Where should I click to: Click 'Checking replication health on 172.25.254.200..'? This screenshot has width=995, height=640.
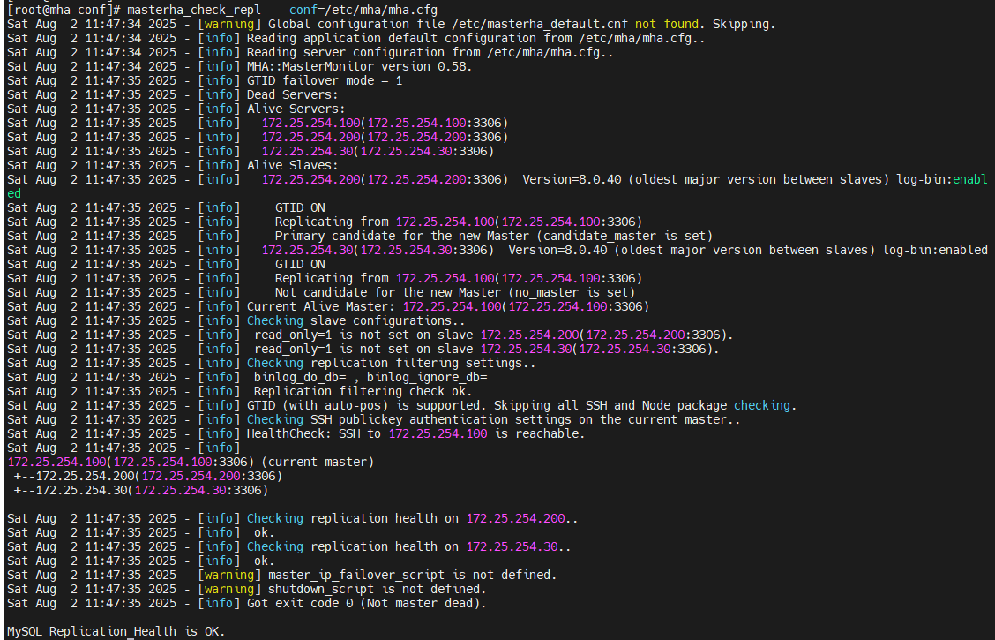pyautogui.click(x=413, y=518)
